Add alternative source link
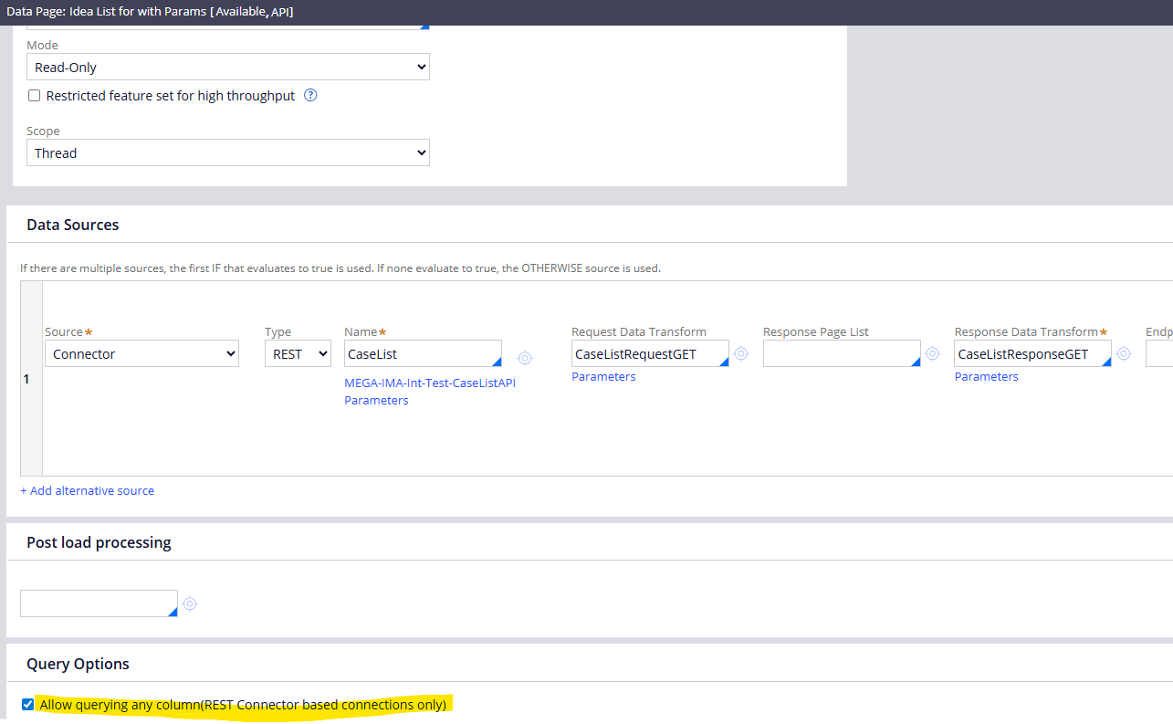The height and width of the screenshot is (724, 1173). pyautogui.click(x=88, y=490)
